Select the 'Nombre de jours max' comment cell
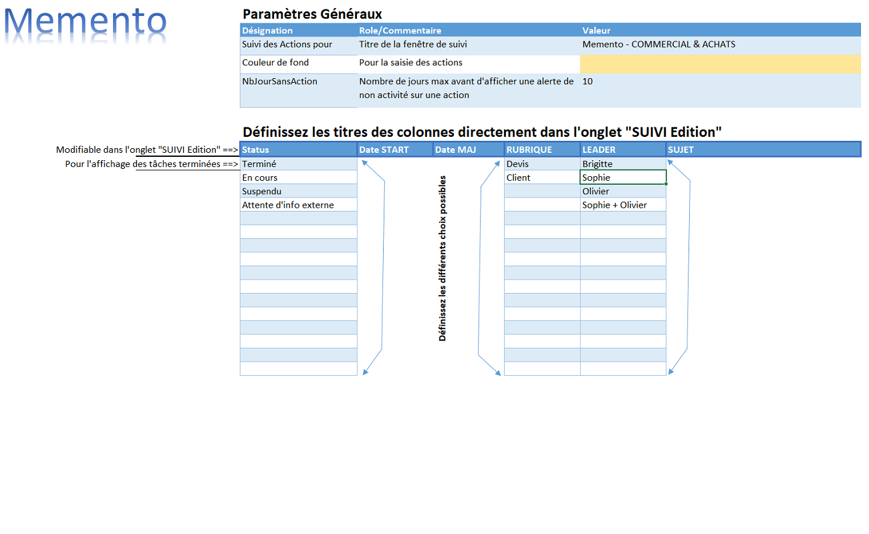The width and height of the screenshot is (869, 534). coord(469,90)
